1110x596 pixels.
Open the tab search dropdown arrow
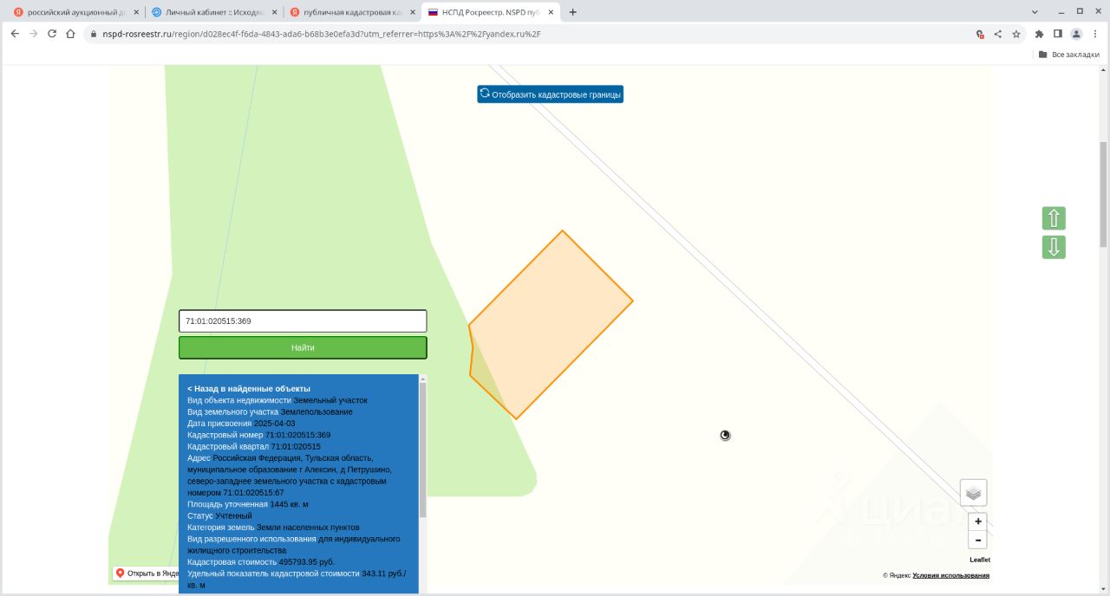click(1035, 12)
